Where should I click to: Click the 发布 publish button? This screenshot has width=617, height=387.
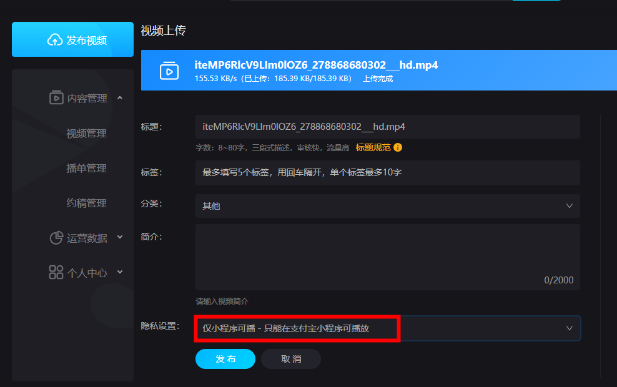click(225, 359)
